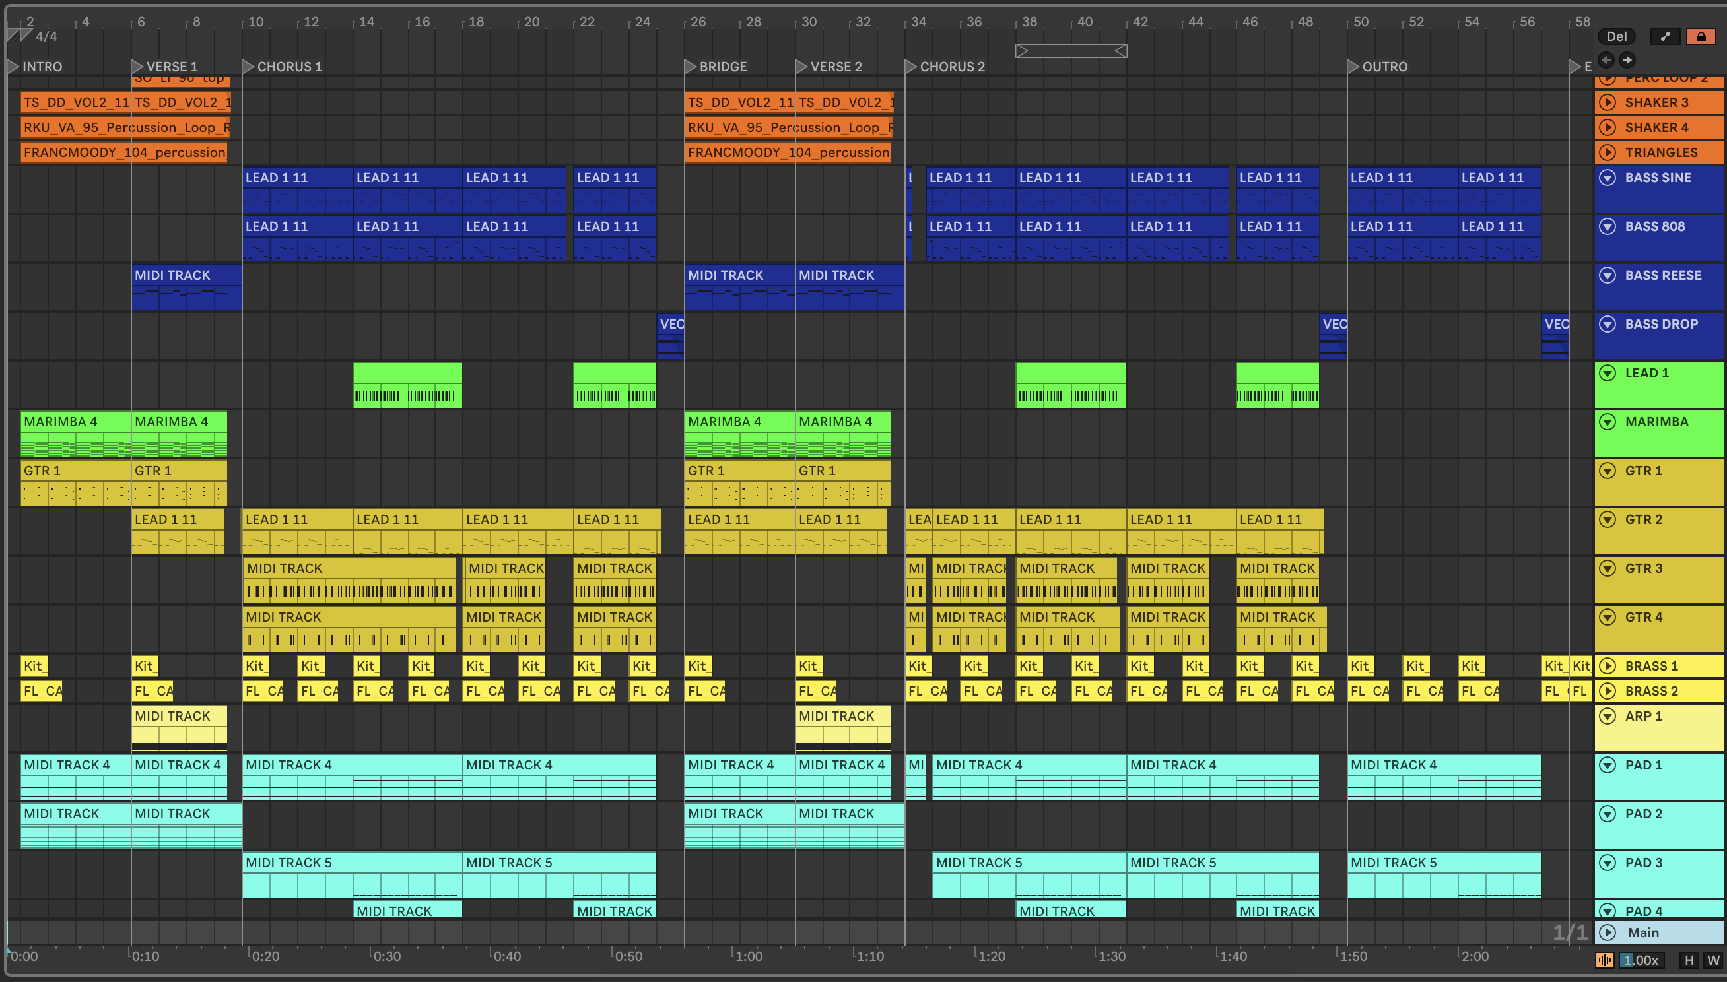1727x982 pixels.
Task: Jump to the BRIDGE locator
Action: [x=690, y=67]
